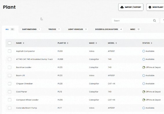Select all rows with header checkbox
The image size is (164, 114).
10,43
